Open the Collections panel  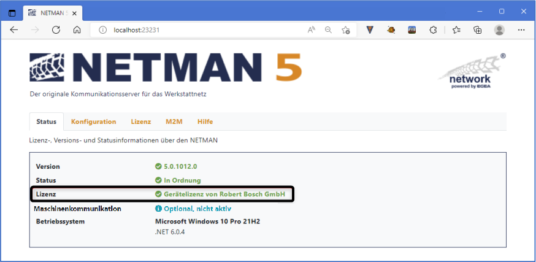coord(478,30)
